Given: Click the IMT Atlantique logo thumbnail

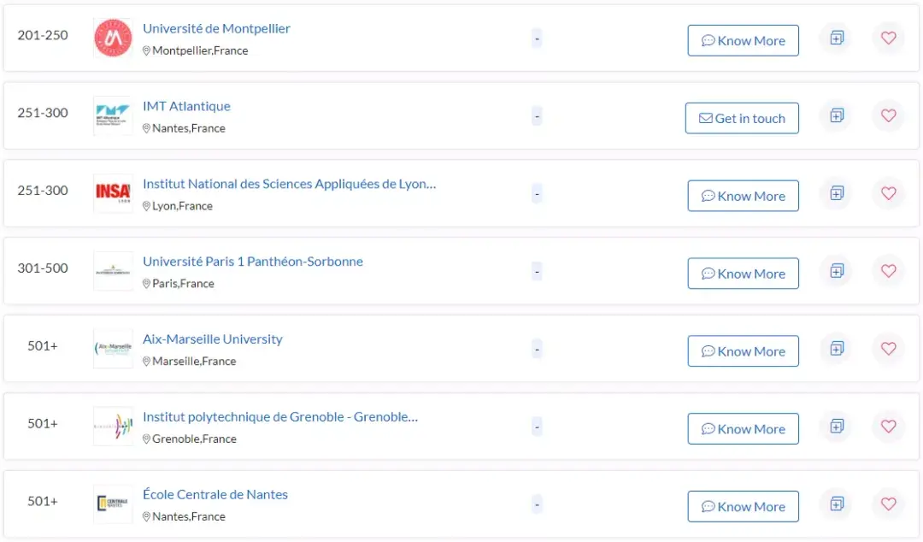Looking at the screenshot, I should point(113,115).
